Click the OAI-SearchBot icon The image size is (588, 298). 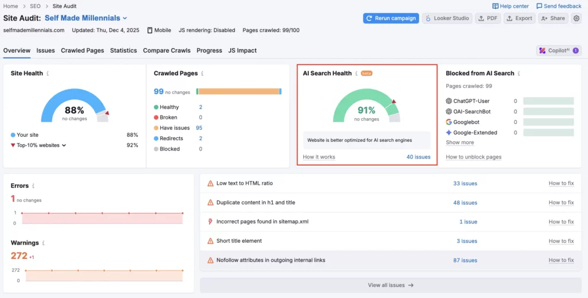point(448,111)
